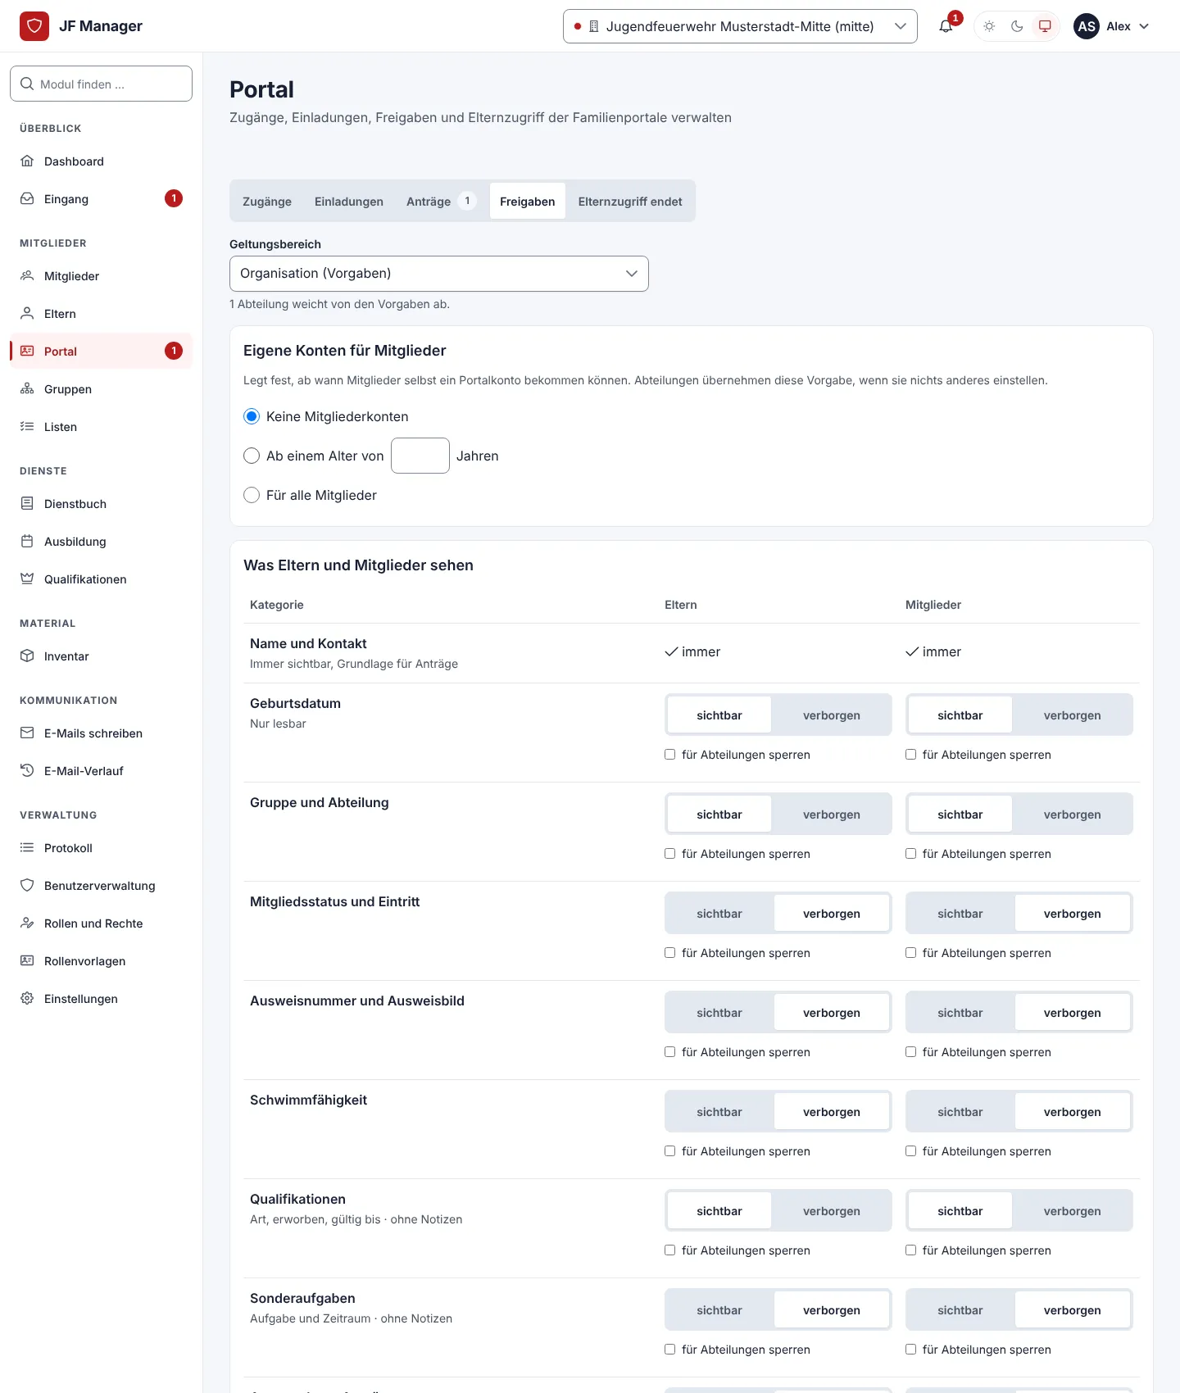Set Ausweisnummer und Ausweisbild Mitglieder to sichtbar
The height and width of the screenshot is (1393, 1180).
pyautogui.click(x=960, y=1013)
